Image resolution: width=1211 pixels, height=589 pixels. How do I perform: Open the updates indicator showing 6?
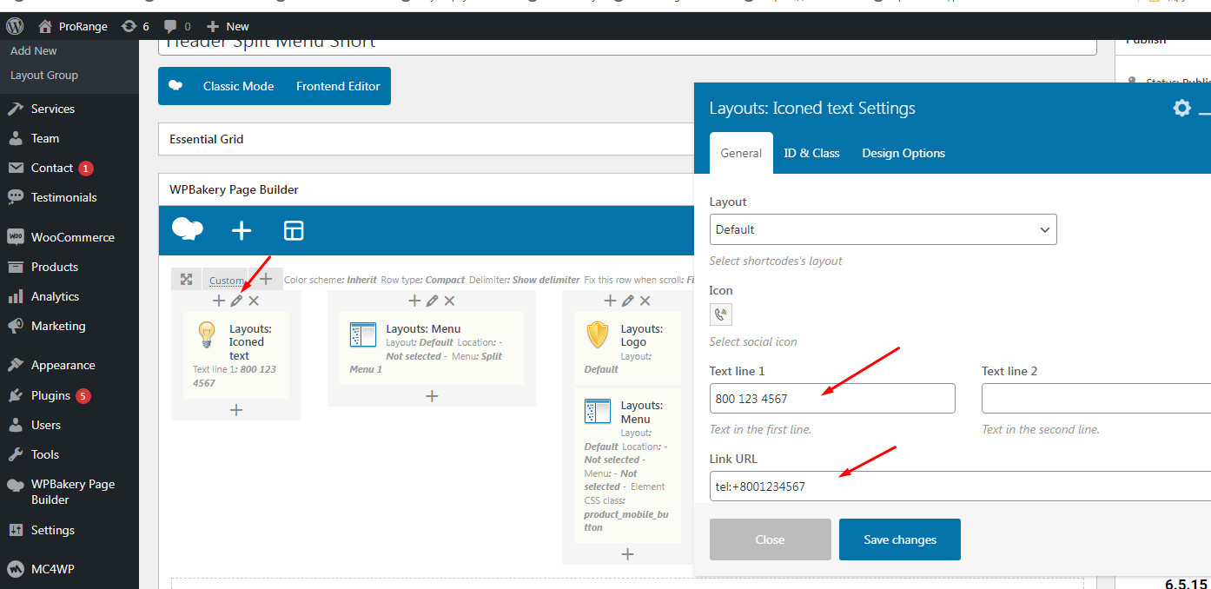tap(135, 26)
